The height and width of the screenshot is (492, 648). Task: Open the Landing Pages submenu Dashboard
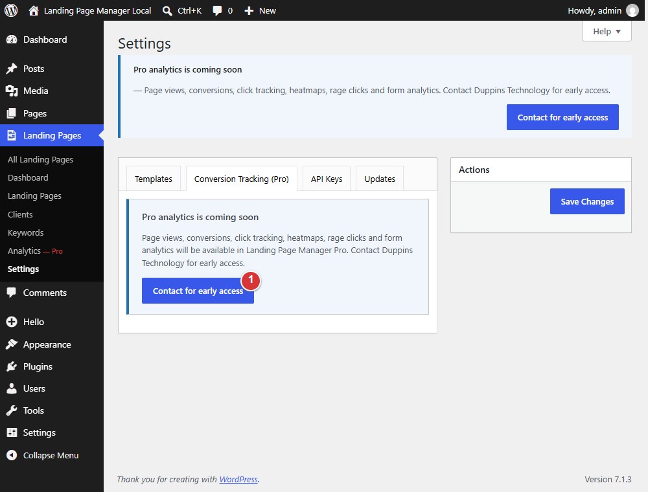[28, 177]
